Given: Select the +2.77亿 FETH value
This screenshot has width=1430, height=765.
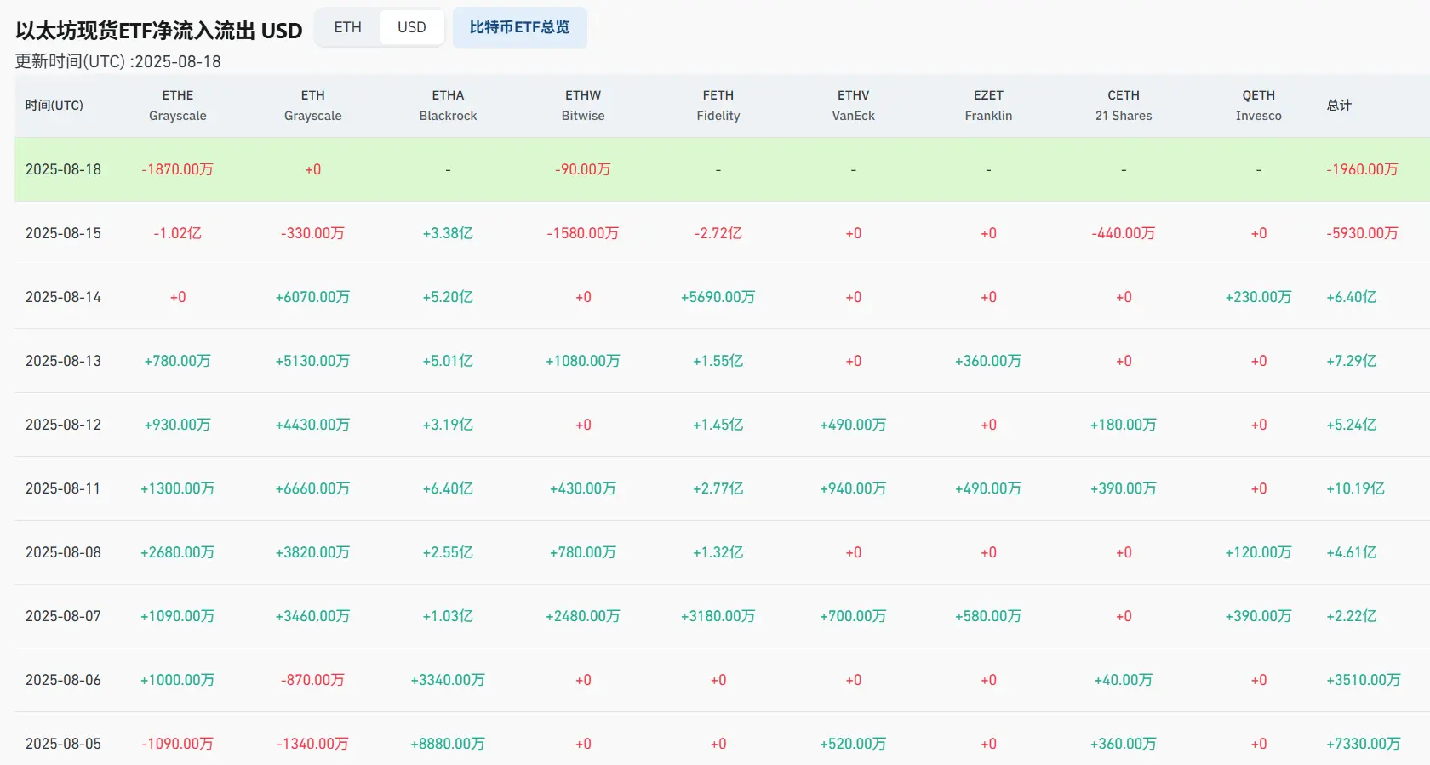Looking at the screenshot, I should click(718, 488).
